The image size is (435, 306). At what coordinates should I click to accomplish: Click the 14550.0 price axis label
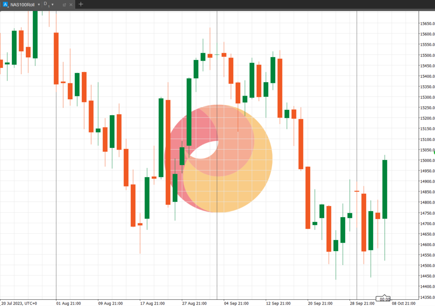pos(427,255)
